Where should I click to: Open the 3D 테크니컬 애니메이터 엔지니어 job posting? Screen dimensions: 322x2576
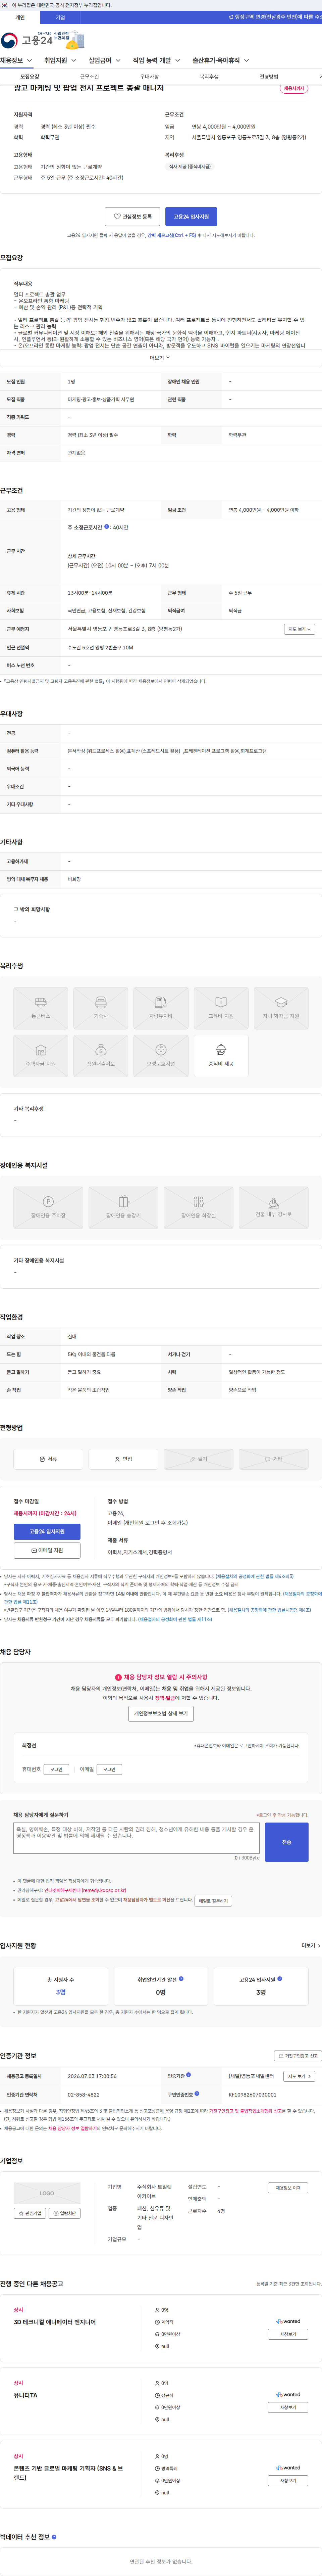(x=55, y=2322)
